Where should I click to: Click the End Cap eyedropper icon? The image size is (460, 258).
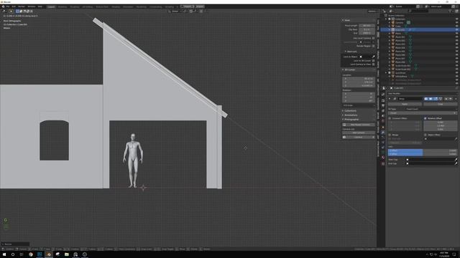456,163
